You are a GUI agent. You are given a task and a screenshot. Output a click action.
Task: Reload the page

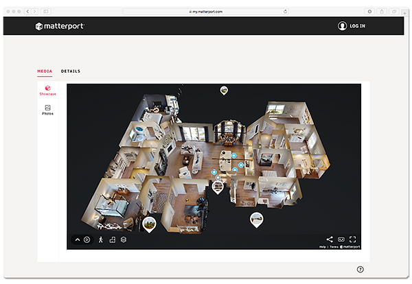click(285, 12)
